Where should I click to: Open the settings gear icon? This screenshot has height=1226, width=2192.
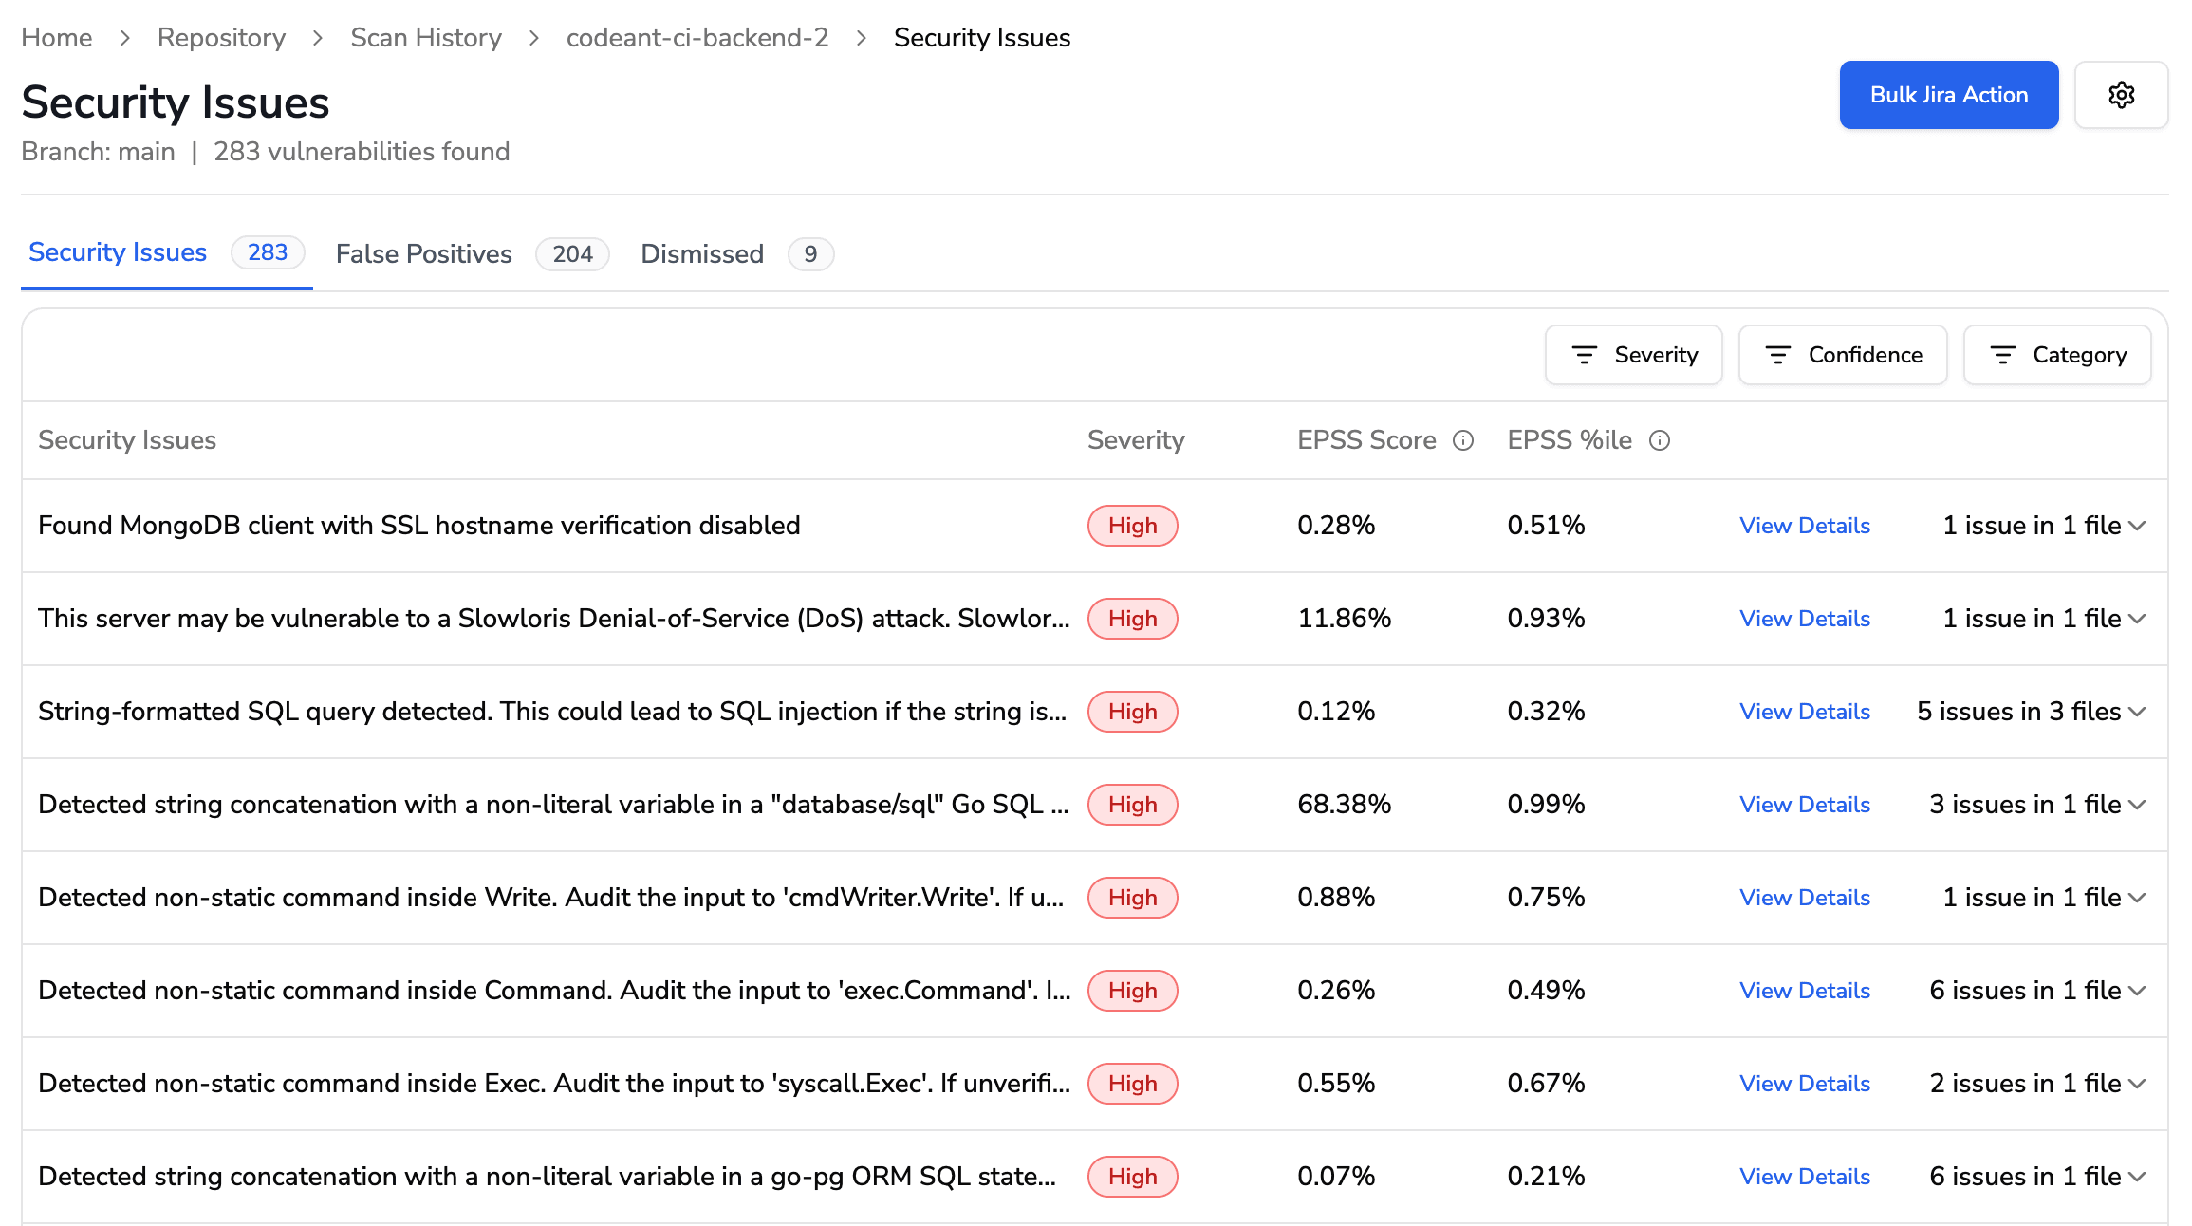coord(2121,95)
